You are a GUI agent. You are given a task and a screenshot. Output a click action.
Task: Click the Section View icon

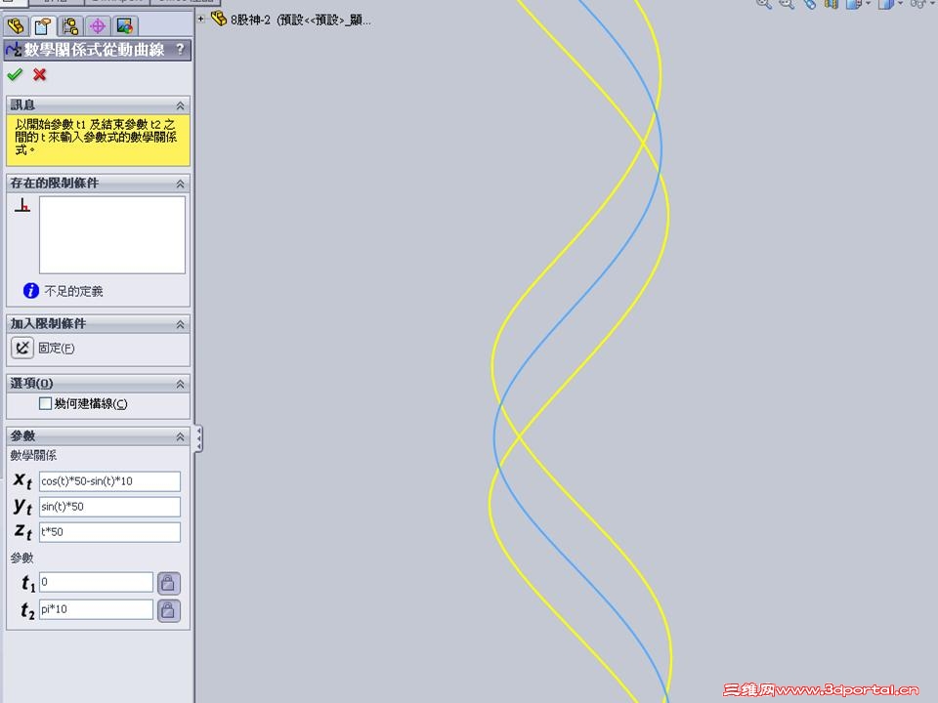pyautogui.click(x=831, y=4)
